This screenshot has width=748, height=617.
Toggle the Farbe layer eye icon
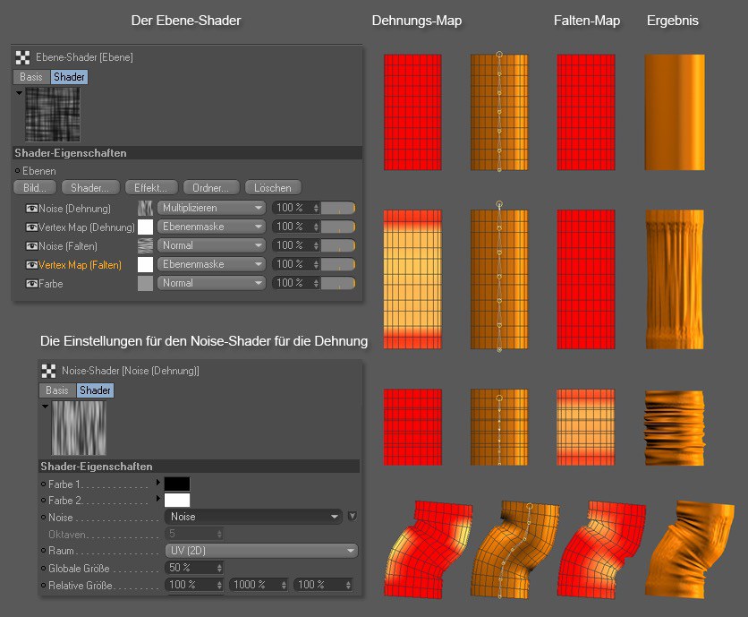[x=31, y=284]
